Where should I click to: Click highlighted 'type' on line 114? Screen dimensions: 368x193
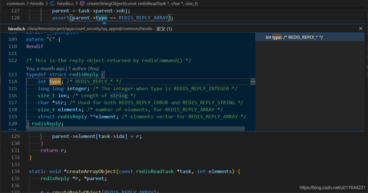tap(55, 81)
